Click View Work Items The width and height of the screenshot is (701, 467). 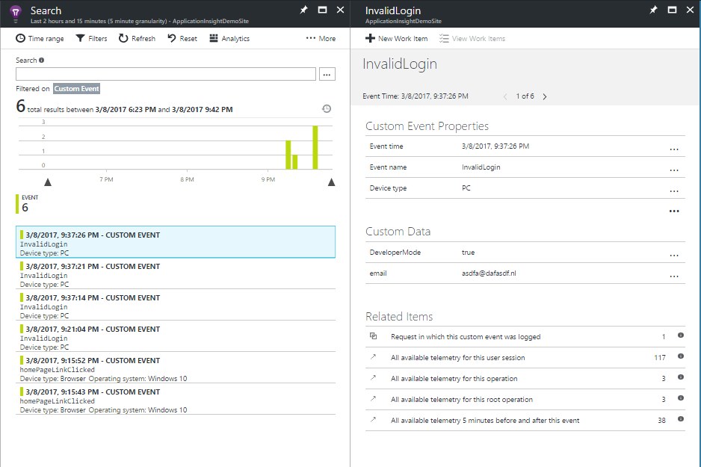472,38
